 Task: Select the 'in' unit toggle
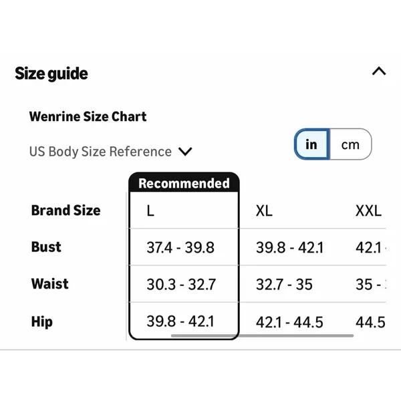pos(311,144)
